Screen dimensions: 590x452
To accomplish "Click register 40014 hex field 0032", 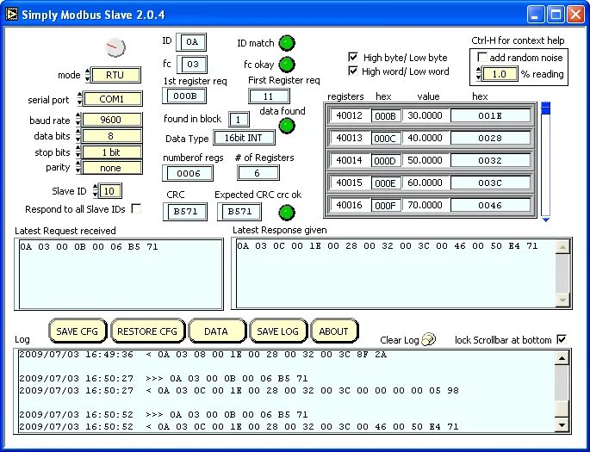I will click(x=490, y=161).
